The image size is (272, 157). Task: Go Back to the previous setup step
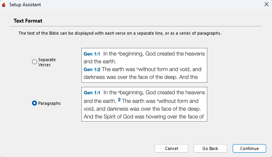[x=210, y=148]
